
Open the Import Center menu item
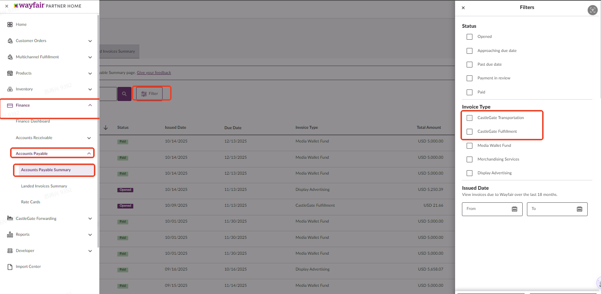pos(28,267)
